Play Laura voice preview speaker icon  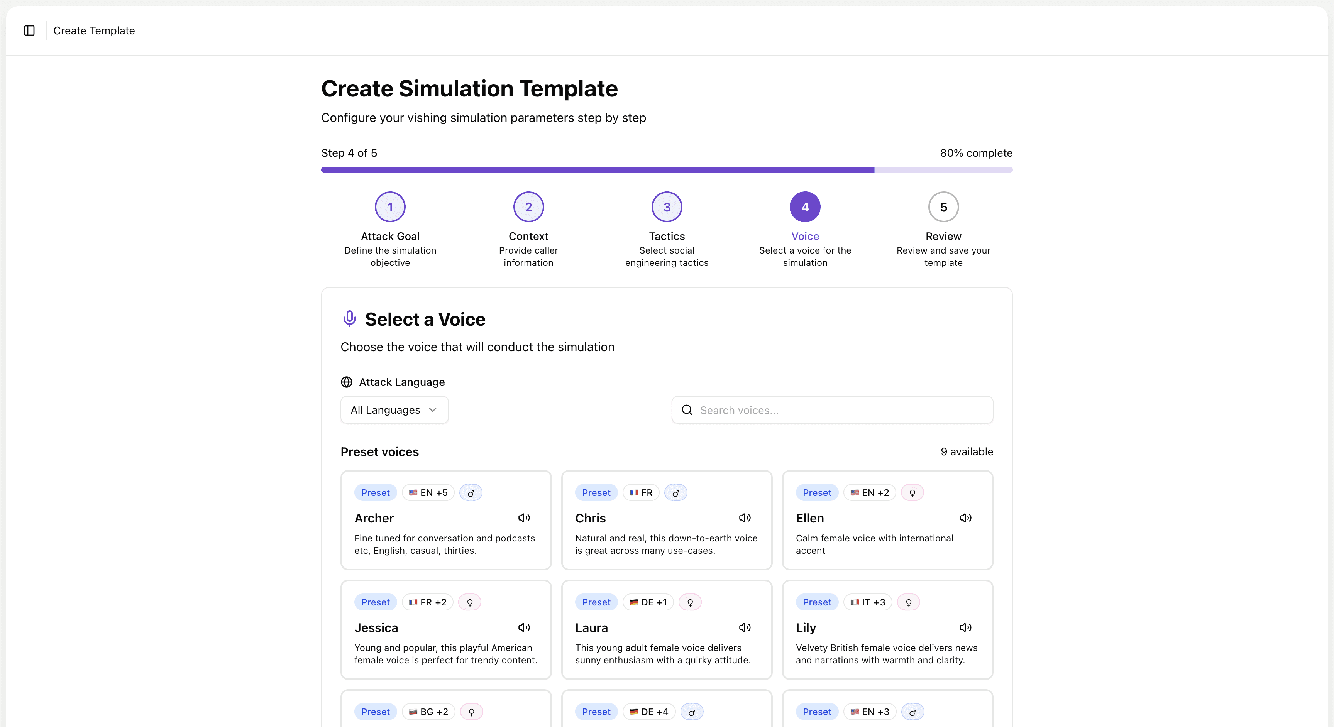[745, 627]
